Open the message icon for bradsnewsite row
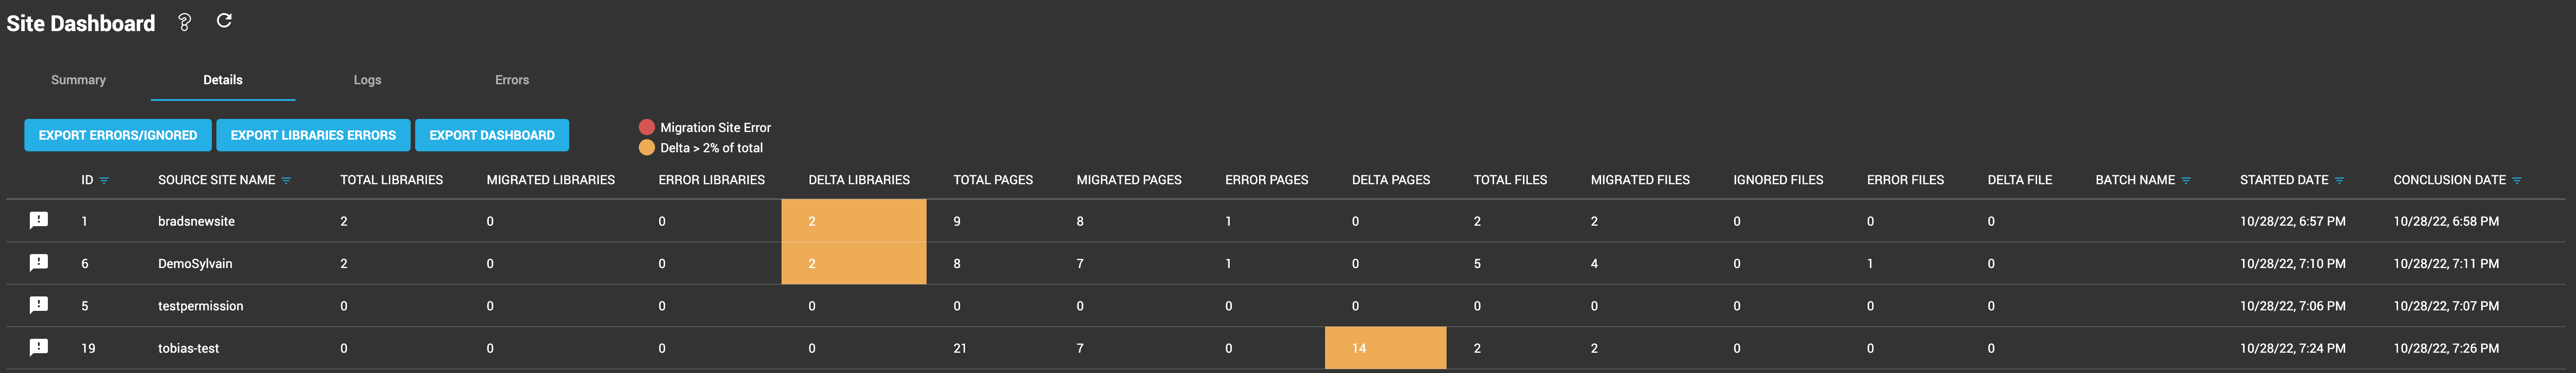The height and width of the screenshot is (373, 2576). point(39,220)
